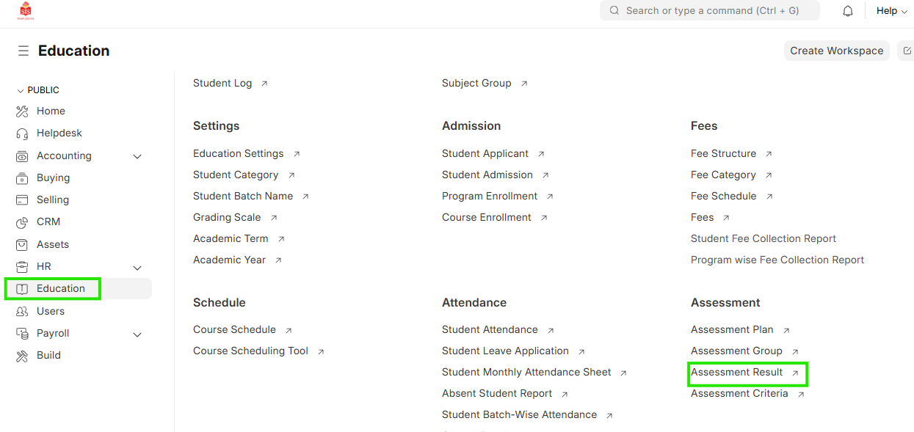Expand the Accounting sidebar chevron
Image resolution: width=914 pixels, height=432 pixels.
pos(137,156)
